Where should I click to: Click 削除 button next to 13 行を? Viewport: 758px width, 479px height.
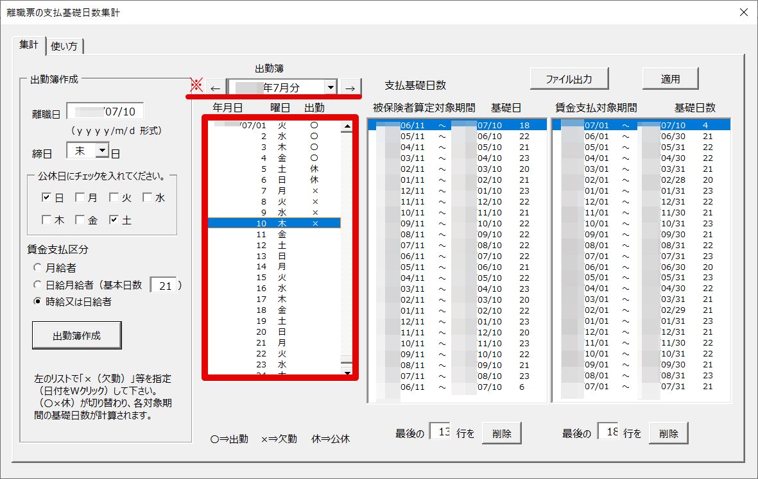pyautogui.click(x=502, y=433)
